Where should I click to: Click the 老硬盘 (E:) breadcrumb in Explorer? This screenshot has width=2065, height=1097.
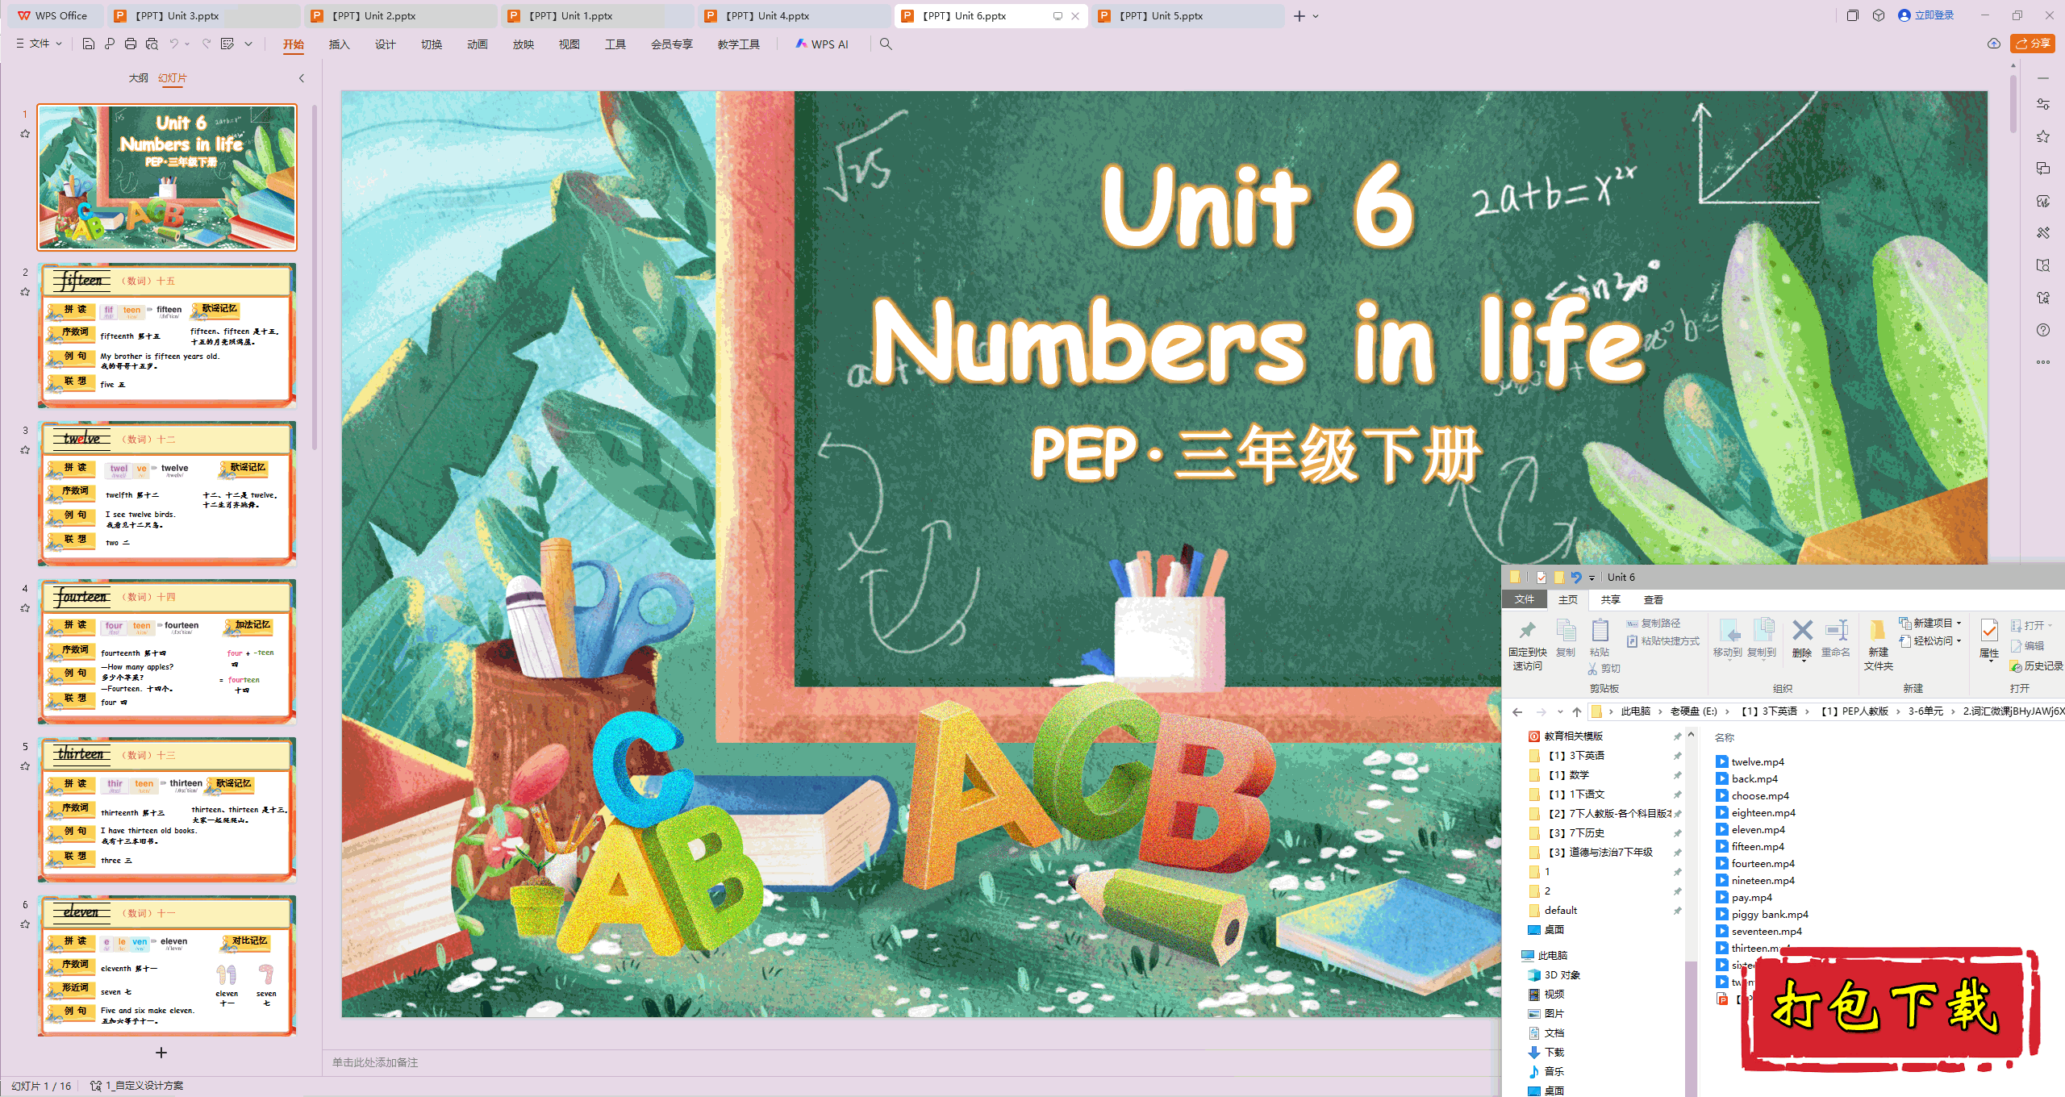click(1693, 711)
